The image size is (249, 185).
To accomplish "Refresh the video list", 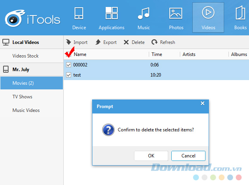I will pyautogui.click(x=163, y=42).
